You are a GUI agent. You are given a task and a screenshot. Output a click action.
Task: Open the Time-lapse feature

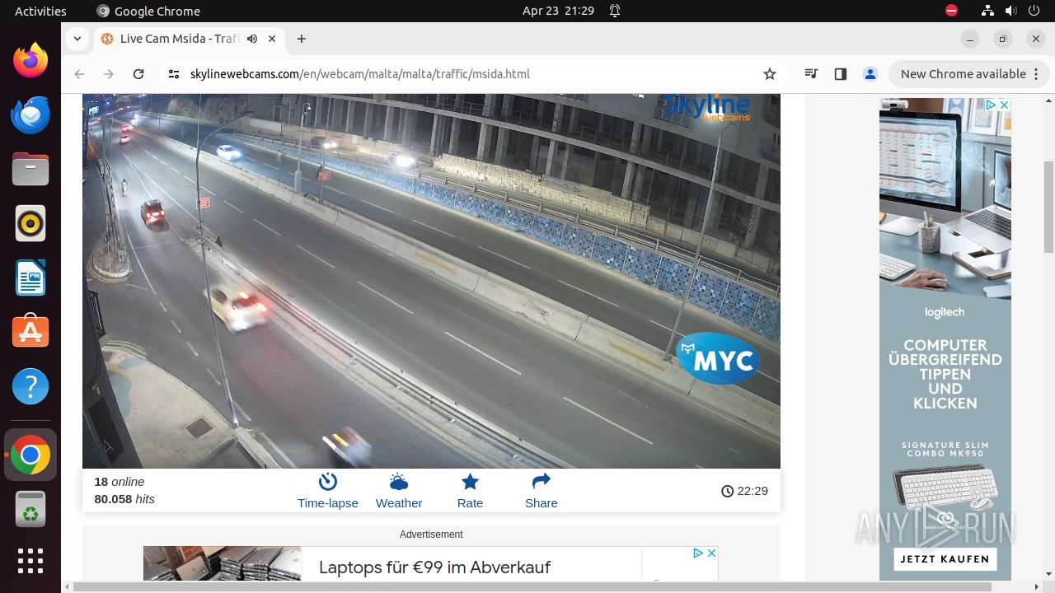tap(327, 491)
